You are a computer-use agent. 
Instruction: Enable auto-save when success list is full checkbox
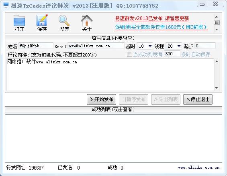[x=129, y=55]
